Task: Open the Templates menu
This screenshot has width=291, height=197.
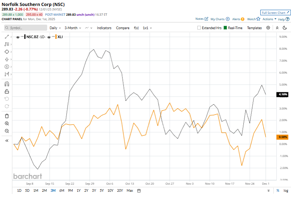Action: [254, 28]
